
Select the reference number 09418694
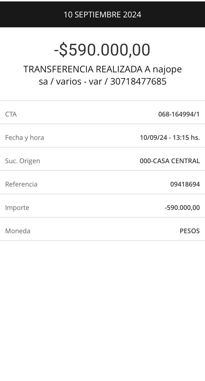[185, 184]
